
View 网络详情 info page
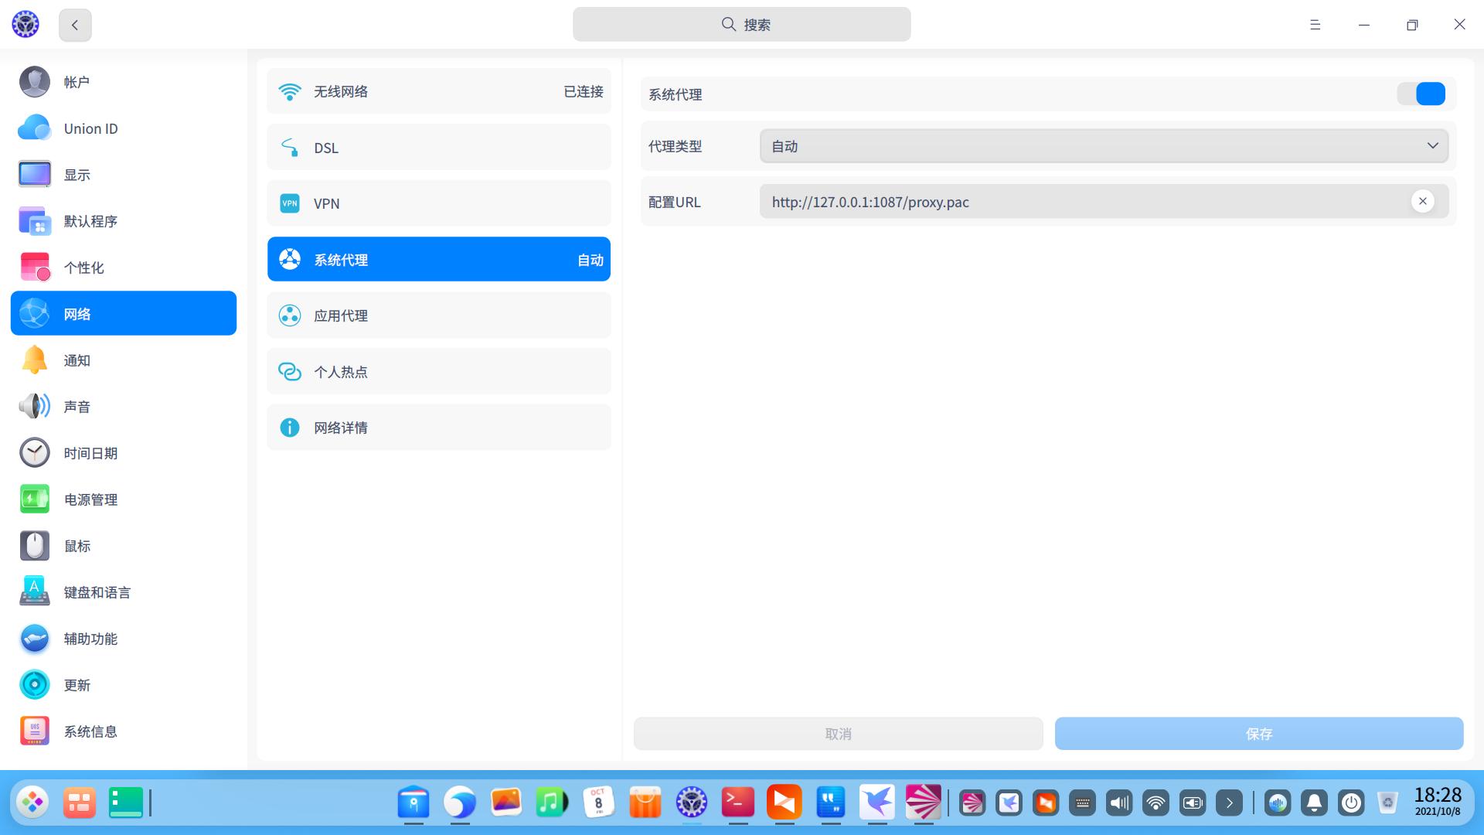point(438,428)
